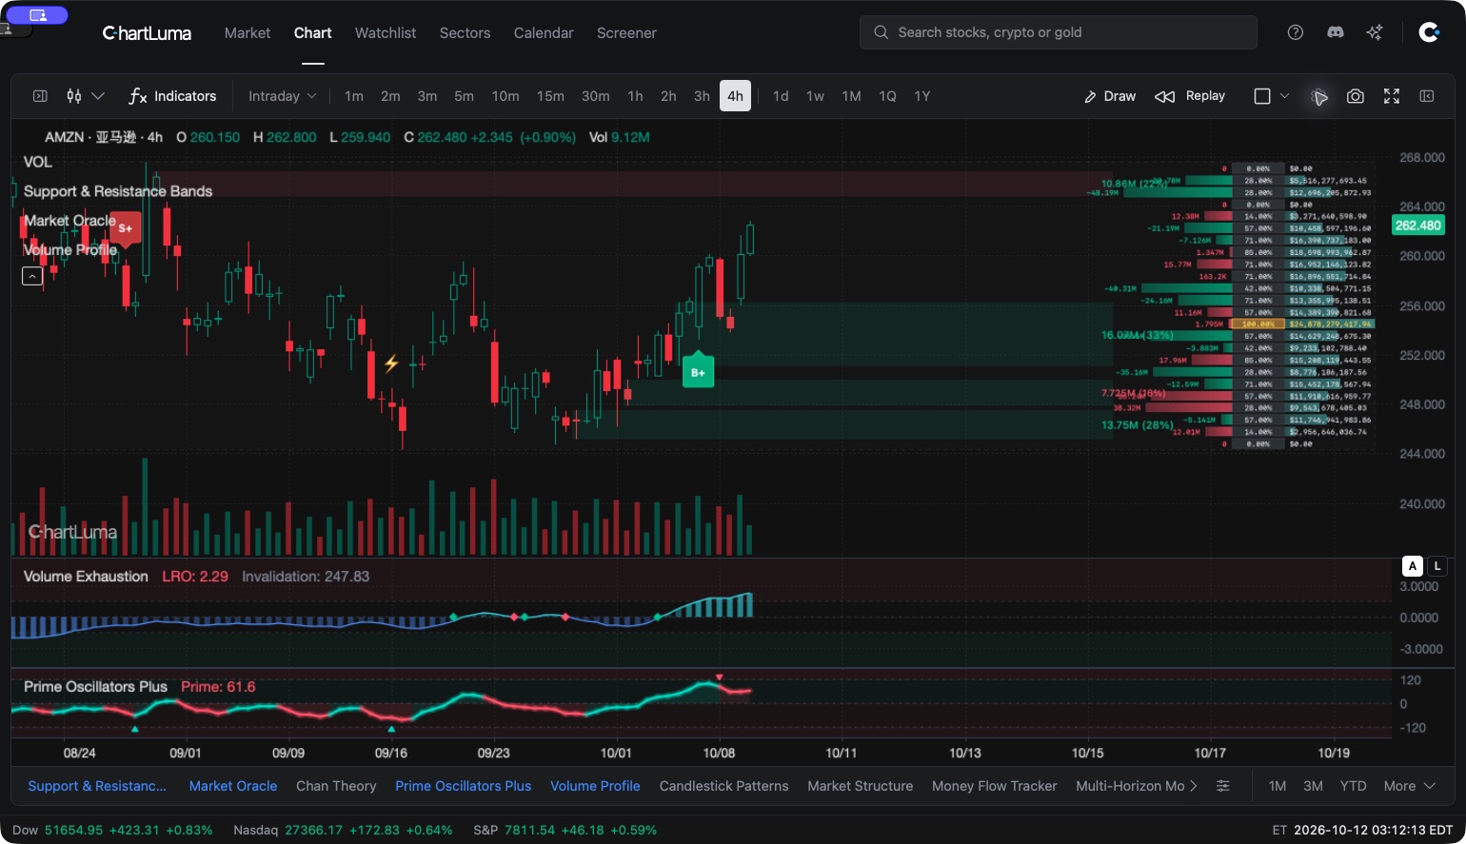Select the 1m timeframe
Screen dimensions: 1466x844
[354, 96]
